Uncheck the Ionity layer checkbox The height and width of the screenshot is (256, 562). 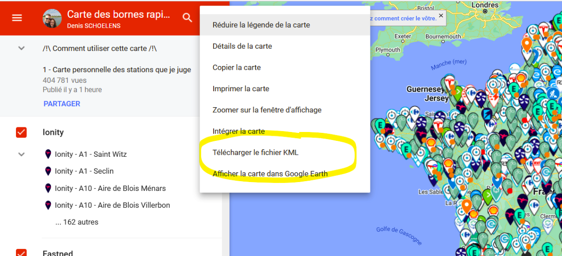coord(21,132)
